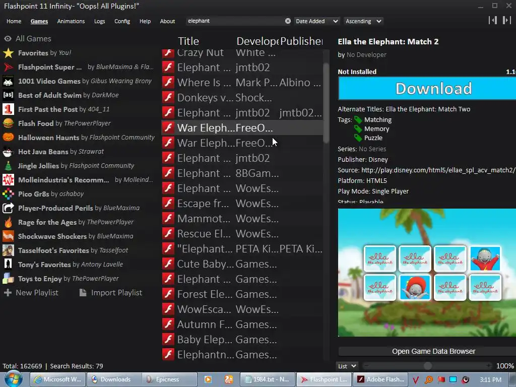Screen dimensions: 516x387
Task: Open the Logs tab
Action: click(99, 21)
